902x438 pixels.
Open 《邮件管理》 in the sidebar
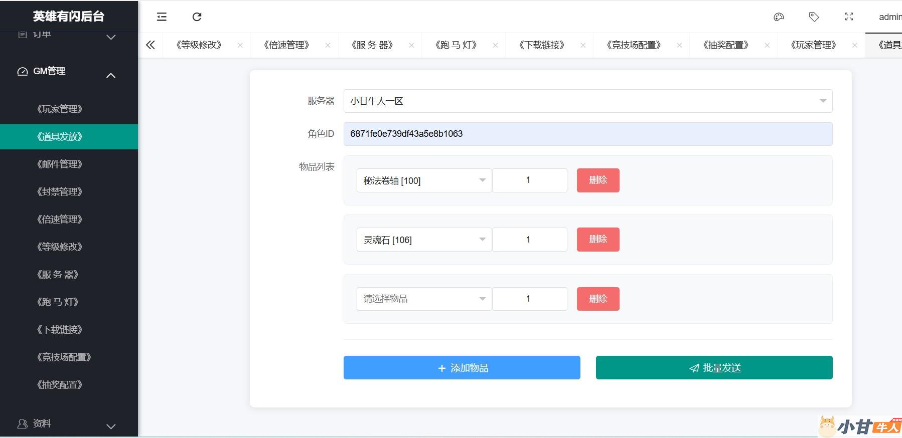click(60, 164)
